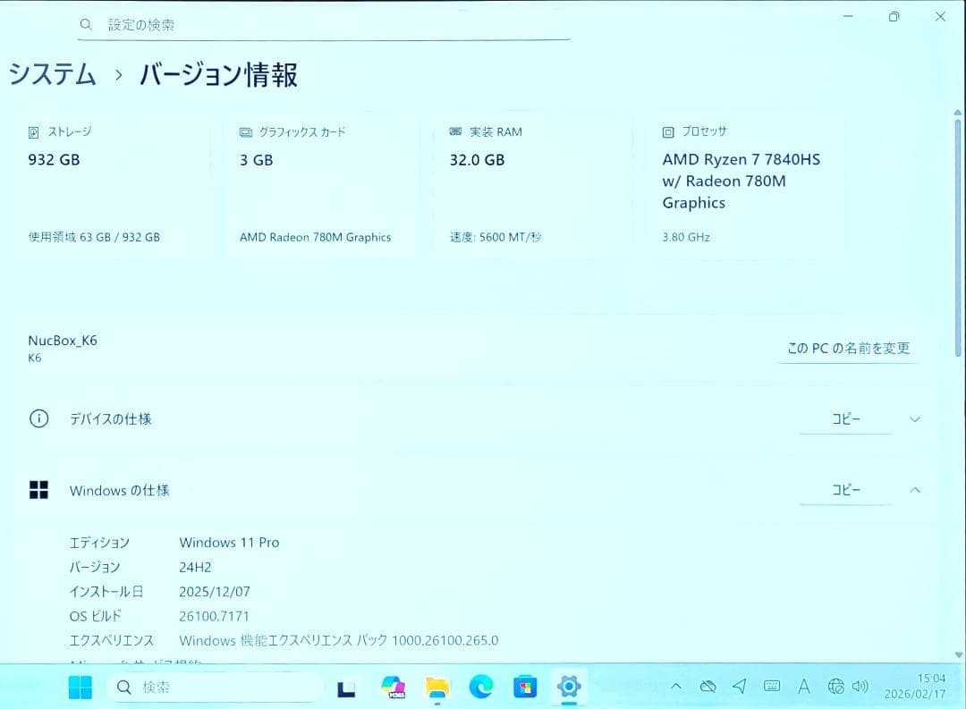Viewport: 966px width, 709px height.
Task: Click the taskbar 検索 search box
Action: coord(215,687)
